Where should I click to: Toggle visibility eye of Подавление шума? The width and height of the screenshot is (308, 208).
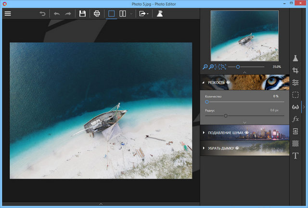(246, 133)
